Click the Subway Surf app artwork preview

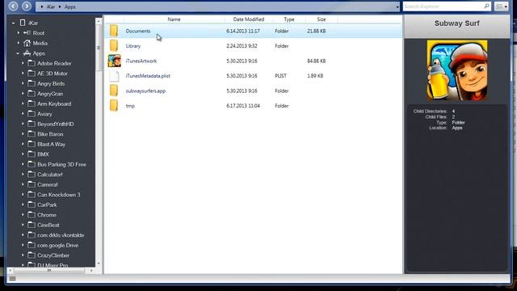click(x=457, y=70)
